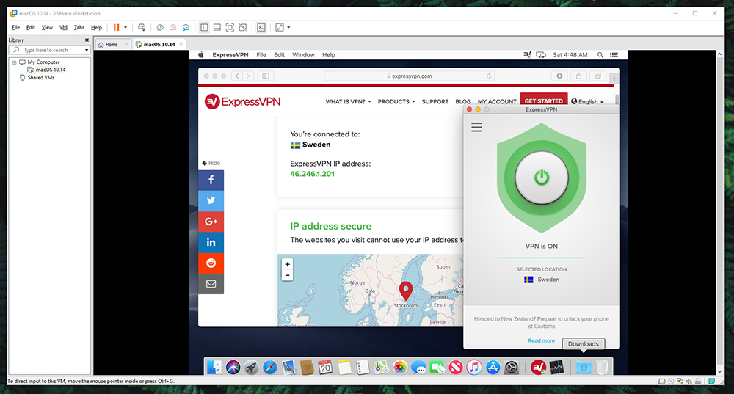Open the VMware console view icon
The image size is (734, 394).
click(261, 28)
